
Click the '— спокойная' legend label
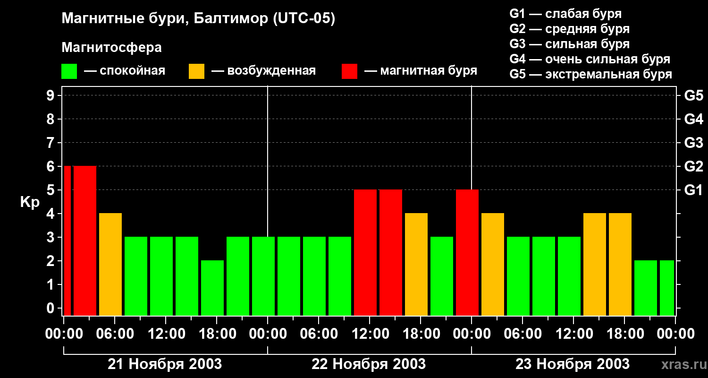coord(125,71)
